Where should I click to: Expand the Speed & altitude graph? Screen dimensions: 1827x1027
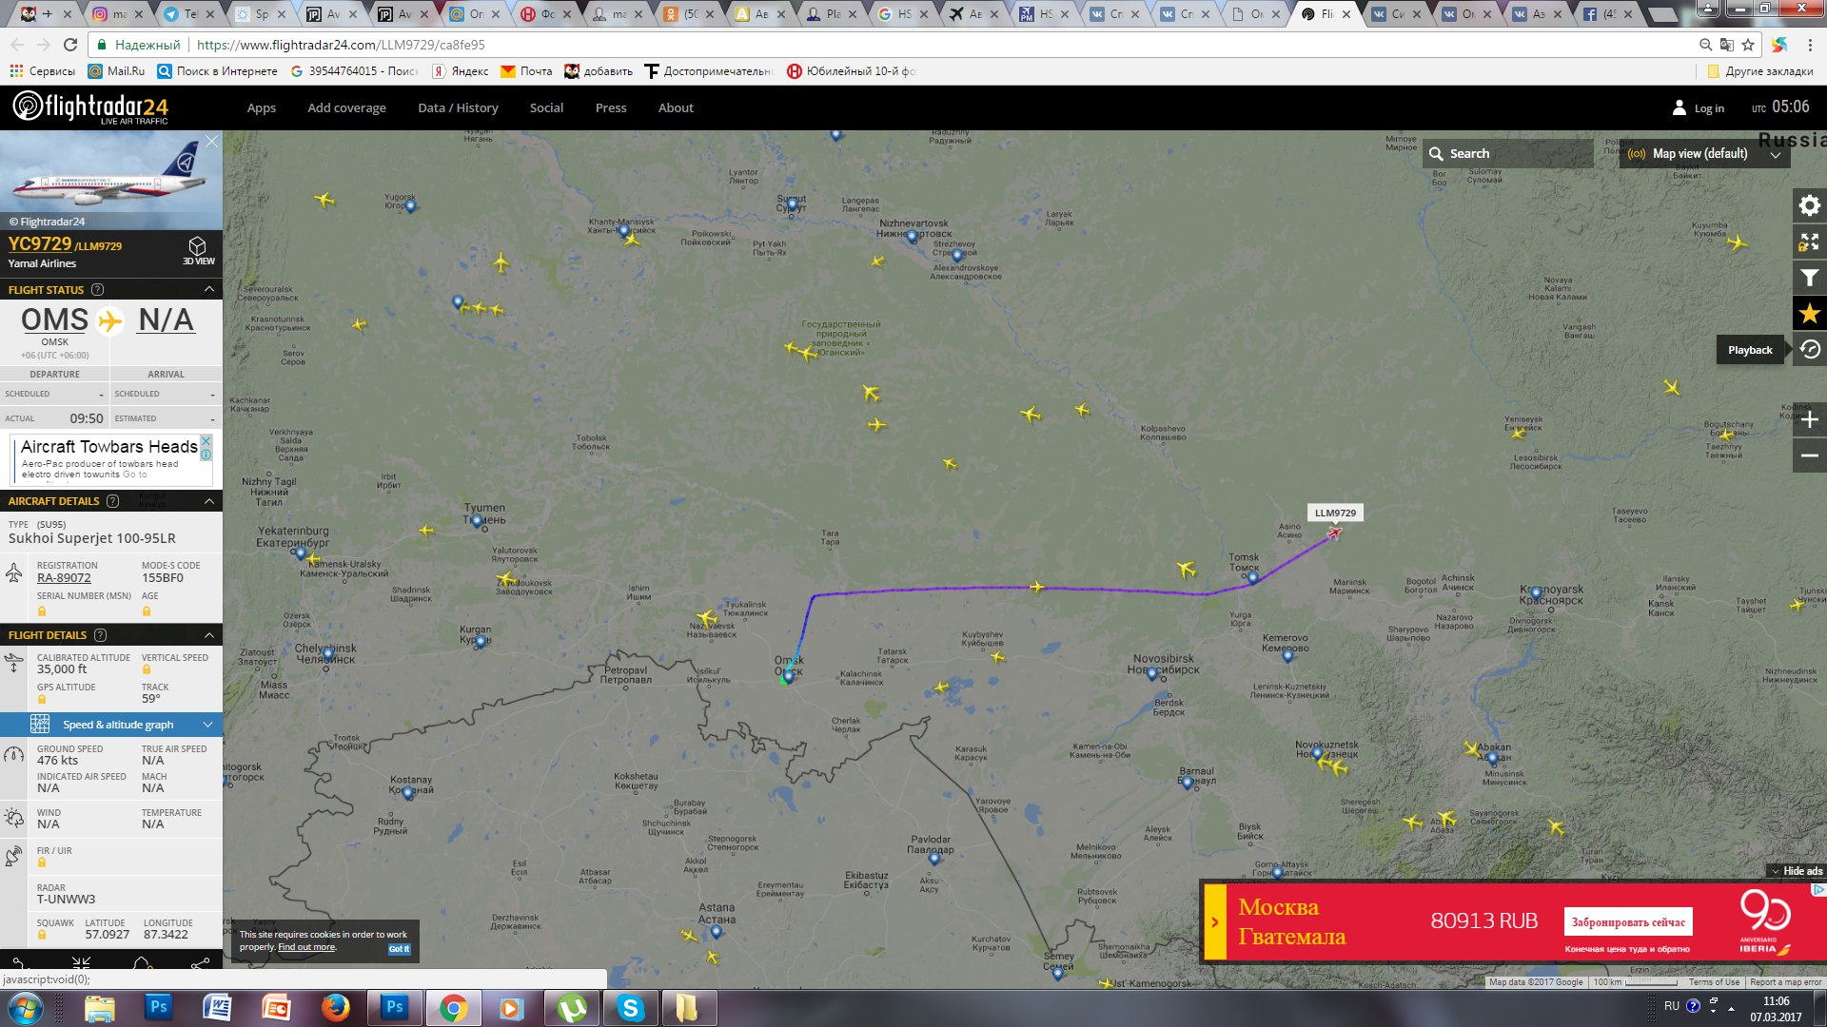111,725
